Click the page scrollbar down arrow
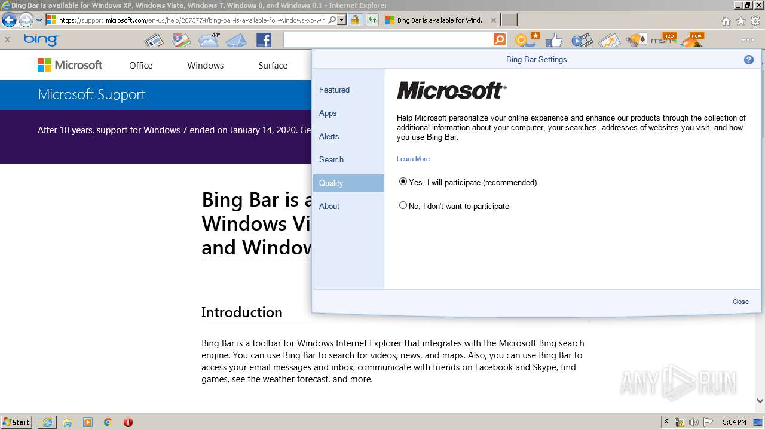Image resolution: width=765 pixels, height=430 pixels. [x=760, y=401]
